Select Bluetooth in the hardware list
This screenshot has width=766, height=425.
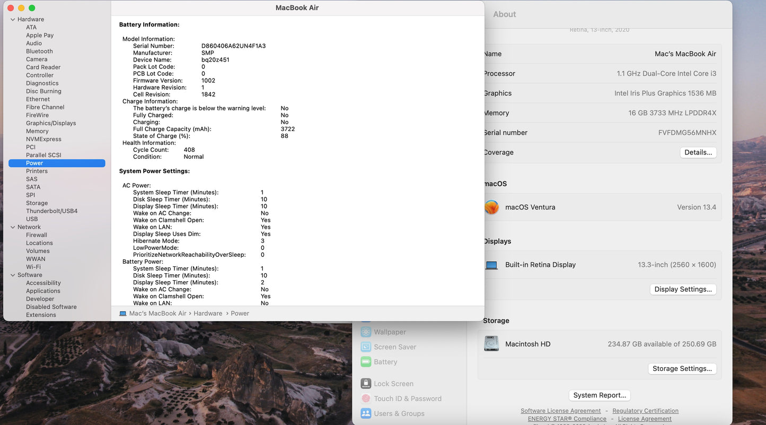pos(39,51)
